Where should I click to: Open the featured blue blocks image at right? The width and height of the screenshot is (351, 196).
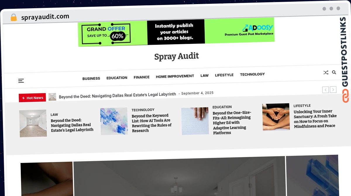312,175
